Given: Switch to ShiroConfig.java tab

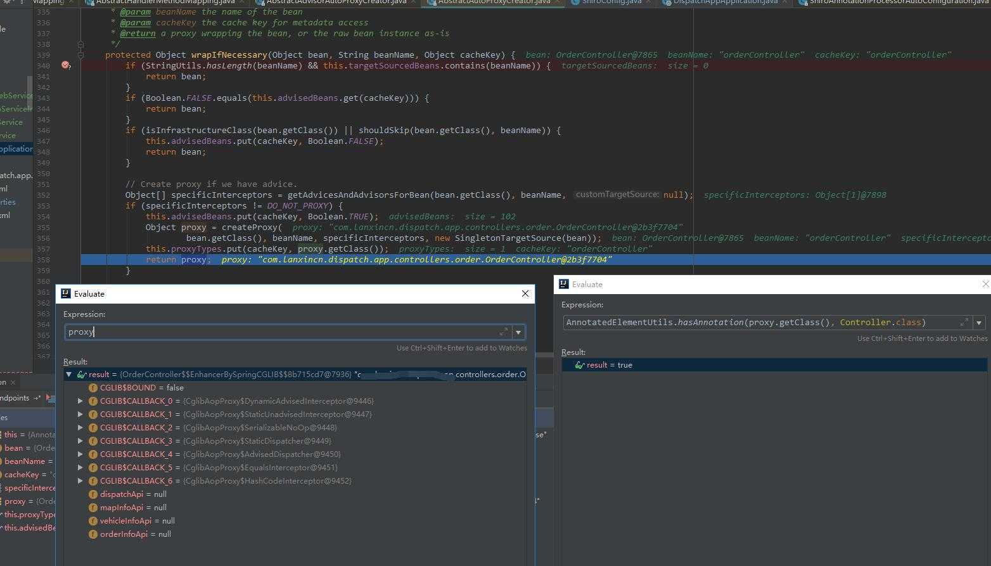Looking at the screenshot, I should tap(611, 3).
